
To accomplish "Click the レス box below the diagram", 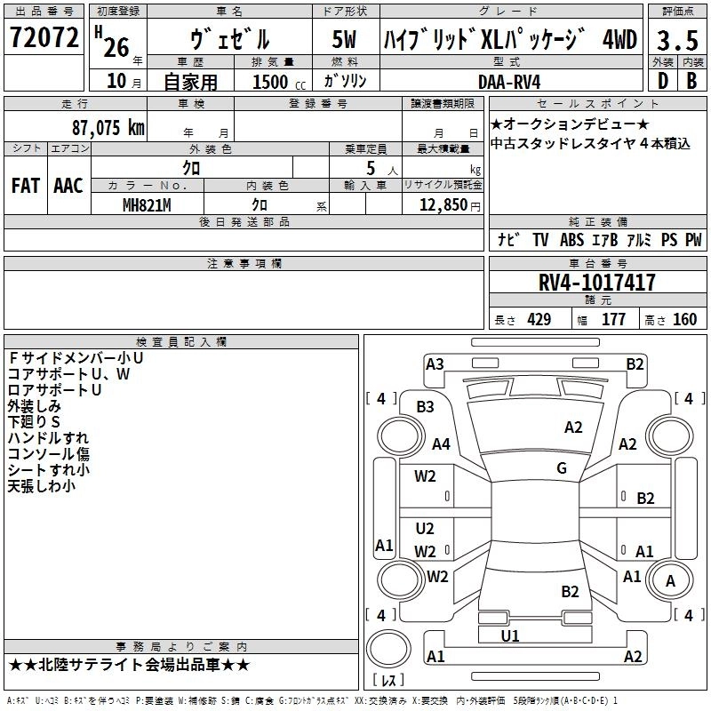I will coord(387,681).
